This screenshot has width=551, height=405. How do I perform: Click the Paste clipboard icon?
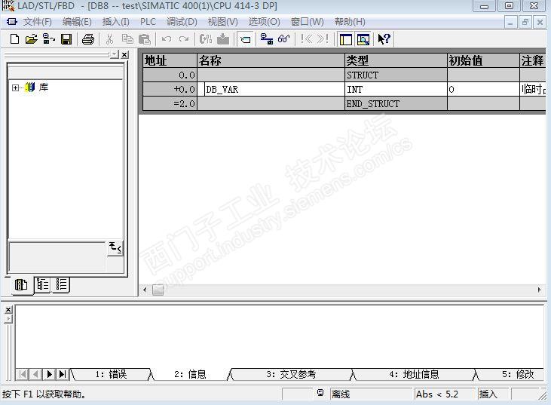[145, 39]
